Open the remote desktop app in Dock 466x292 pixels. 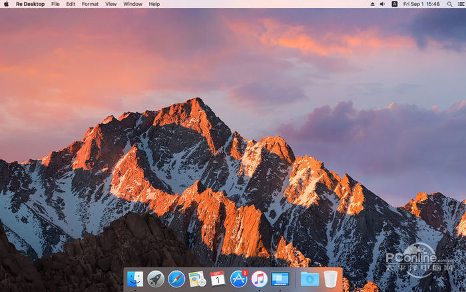pos(280,279)
